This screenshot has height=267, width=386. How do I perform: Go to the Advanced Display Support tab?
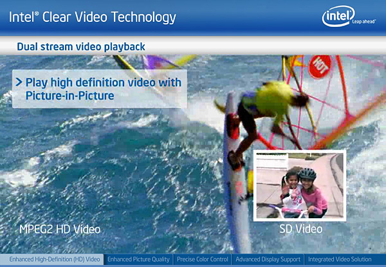(268, 259)
